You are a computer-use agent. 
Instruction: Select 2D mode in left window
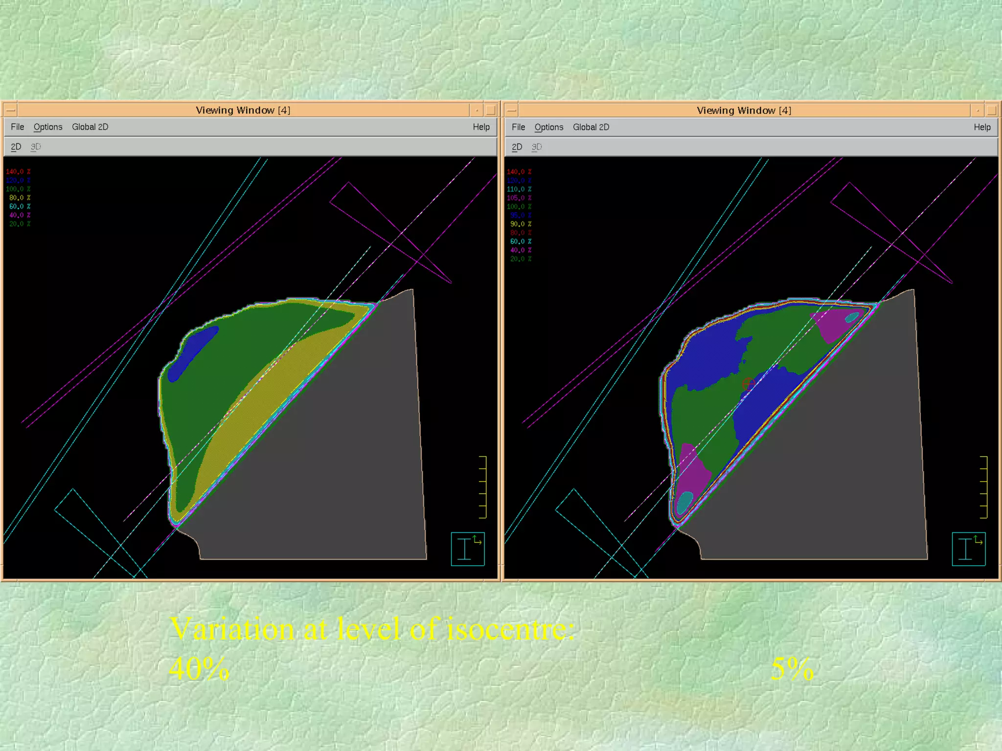tap(16, 147)
